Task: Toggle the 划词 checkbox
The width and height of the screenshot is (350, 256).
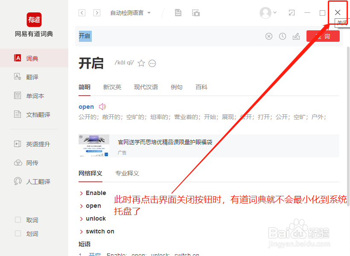Action: [x=18, y=233]
